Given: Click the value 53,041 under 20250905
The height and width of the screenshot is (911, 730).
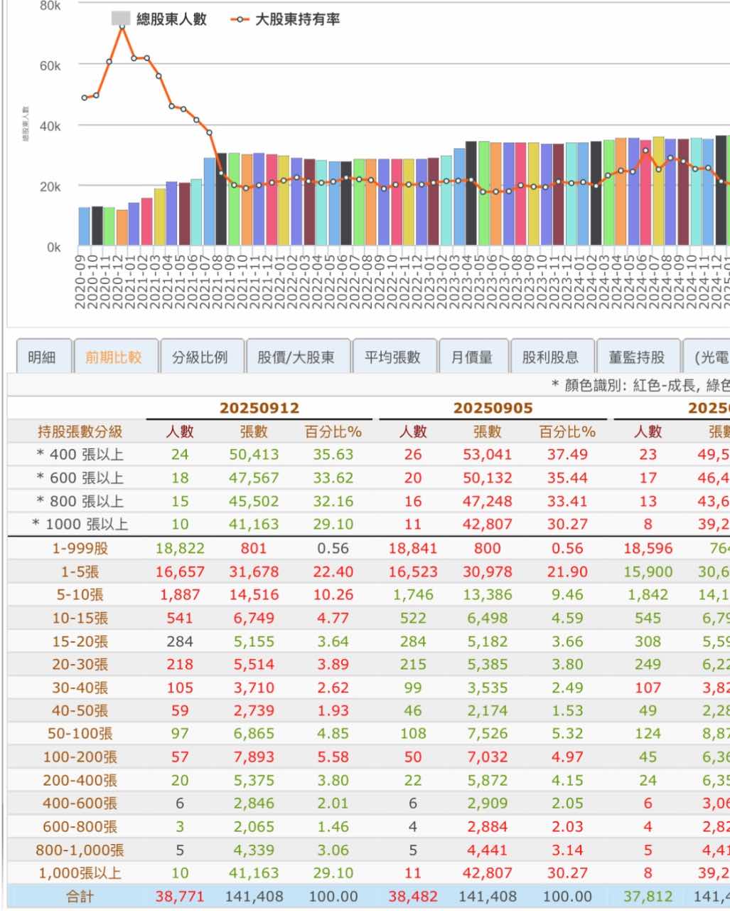Looking at the screenshot, I should pyautogui.click(x=487, y=454).
